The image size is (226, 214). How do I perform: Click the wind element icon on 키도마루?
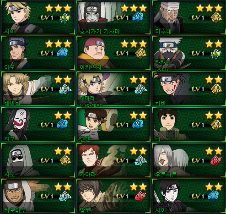[65, 196]
